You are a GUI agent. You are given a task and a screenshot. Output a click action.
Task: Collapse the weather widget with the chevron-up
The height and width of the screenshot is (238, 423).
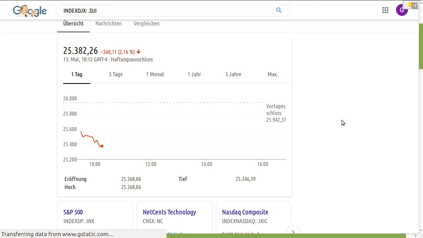click(421, 3)
